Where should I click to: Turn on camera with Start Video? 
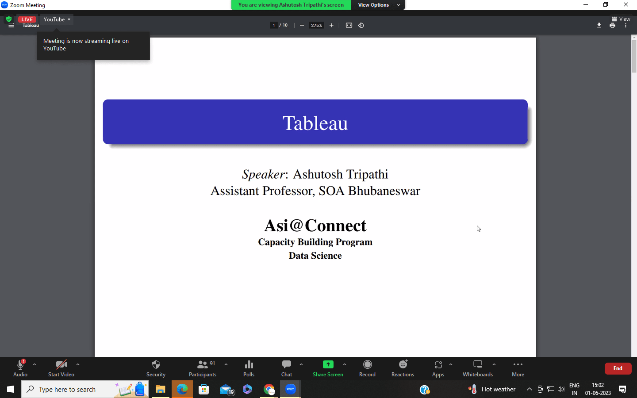click(61, 368)
